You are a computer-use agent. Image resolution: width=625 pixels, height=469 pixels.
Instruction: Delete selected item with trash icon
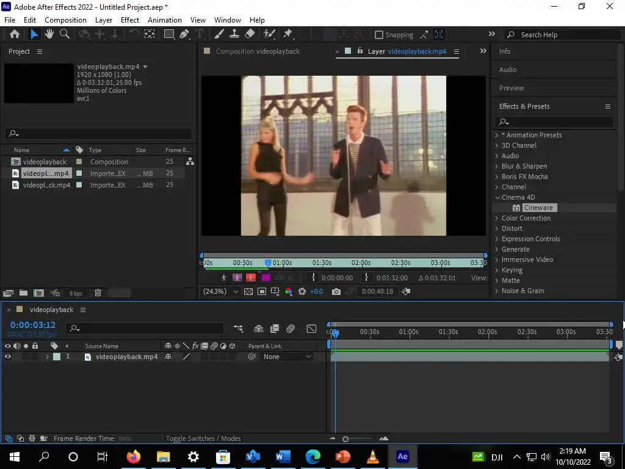98,293
